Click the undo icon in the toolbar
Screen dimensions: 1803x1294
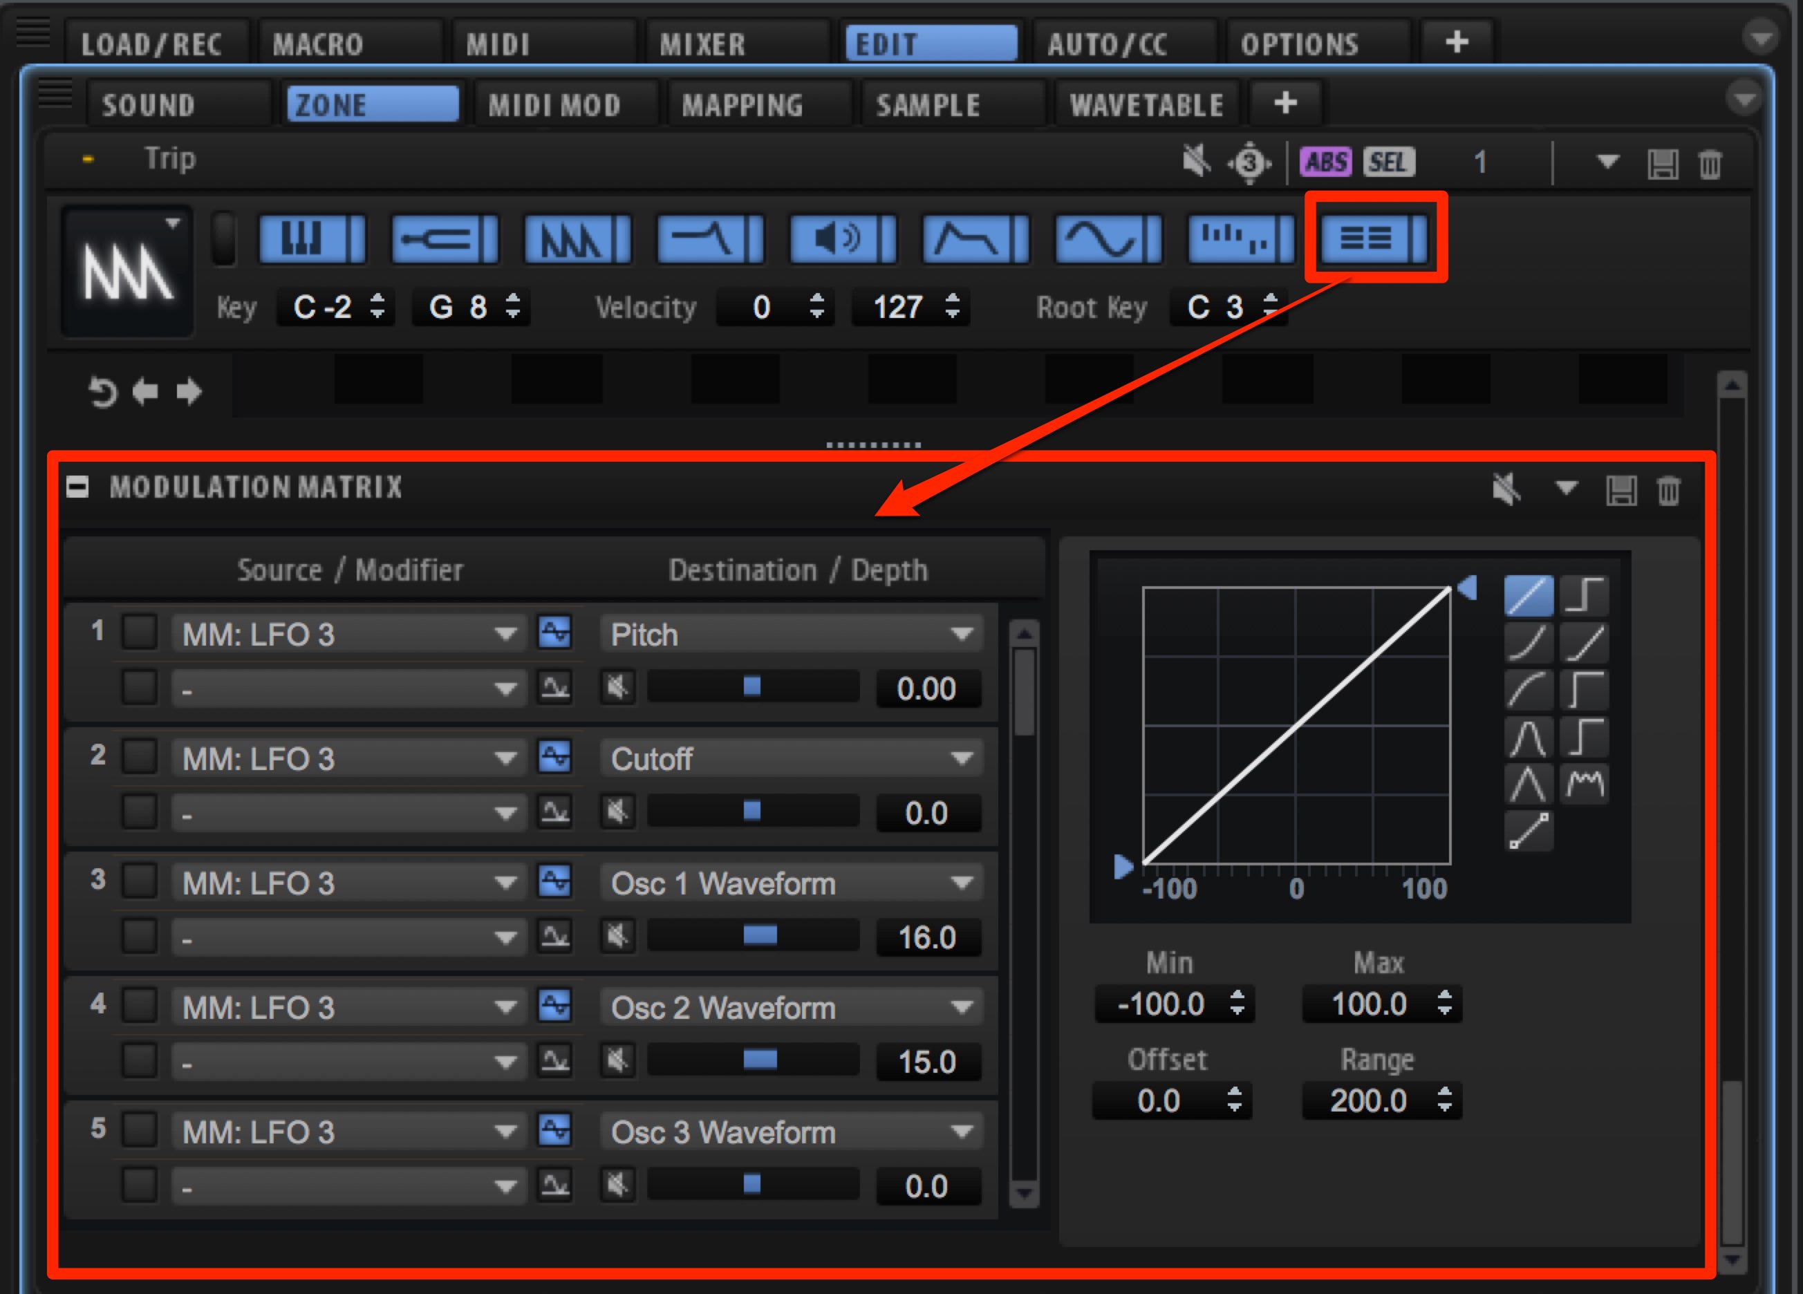(102, 392)
